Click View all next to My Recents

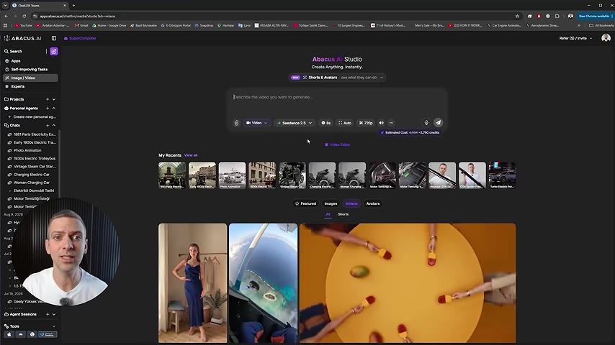click(191, 155)
